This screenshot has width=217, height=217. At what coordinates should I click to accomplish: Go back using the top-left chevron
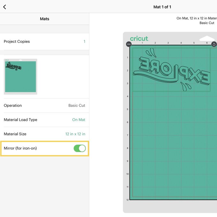point(4,7)
